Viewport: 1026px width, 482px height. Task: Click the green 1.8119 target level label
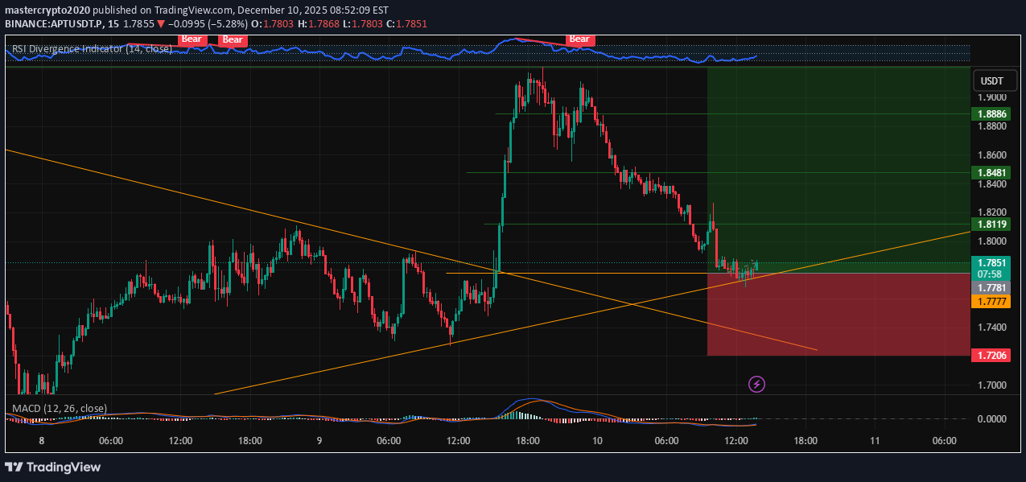(991, 225)
